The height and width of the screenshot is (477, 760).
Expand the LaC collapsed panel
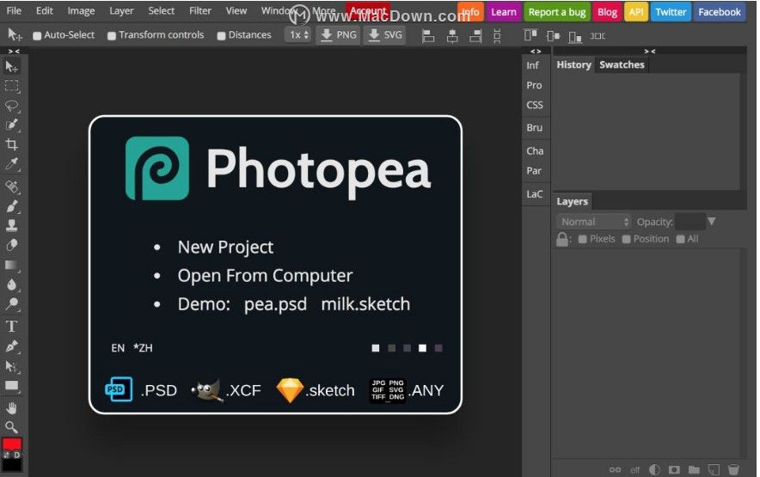pyautogui.click(x=534, y=194)
